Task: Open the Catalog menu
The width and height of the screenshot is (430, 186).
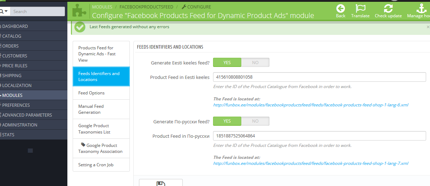Action: 12,36
